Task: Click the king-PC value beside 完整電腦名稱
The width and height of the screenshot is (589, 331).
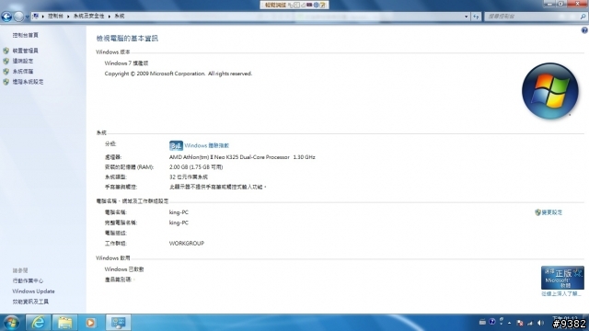Action: 179,223
